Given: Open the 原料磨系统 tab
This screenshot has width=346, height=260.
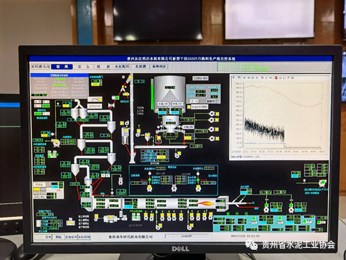Looking at the screenshot, I should [40, 67].
